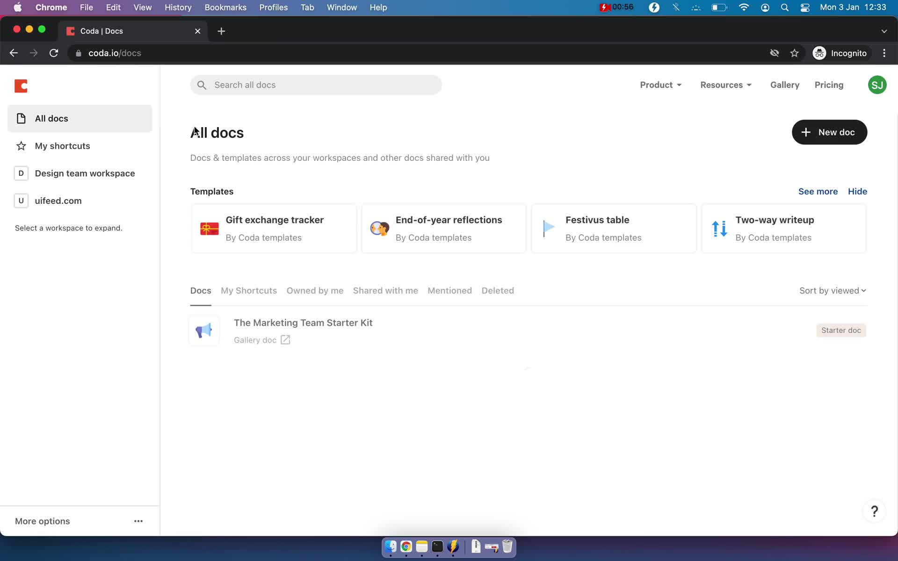The height and width of the screenshot is (561, 898).
Task: Open the Gallery link
Action: 785,85
